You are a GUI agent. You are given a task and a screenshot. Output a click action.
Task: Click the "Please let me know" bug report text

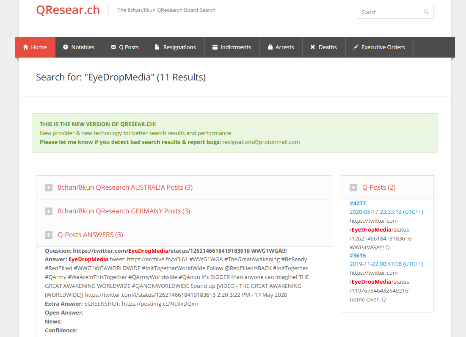point(130,142)
